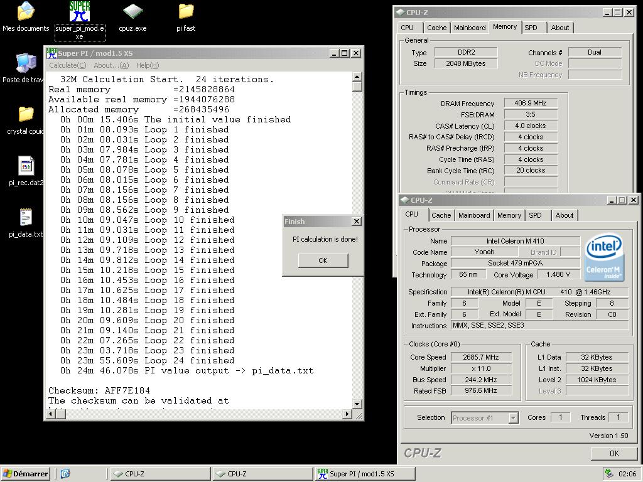Open the About...(A) menu in Super PI
Image resolution: width=643 pixels, height=482 pixels.
tap(111, 65)
